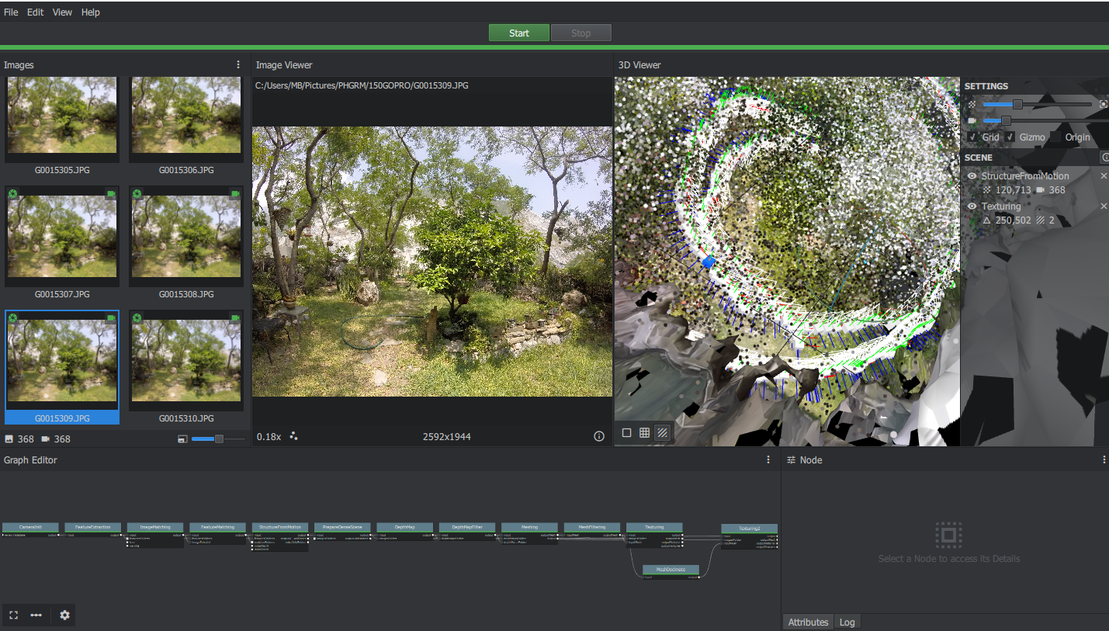Open the Images panel options menu
Image resolution: width=1109 pixels, height=631 pixels.
[x=238, y=64]
